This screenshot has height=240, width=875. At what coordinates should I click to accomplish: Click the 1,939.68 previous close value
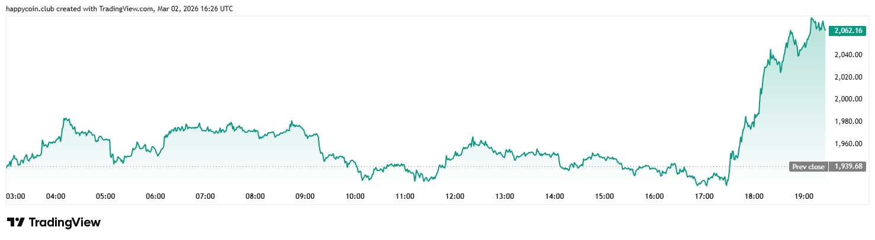click(848, 167)
